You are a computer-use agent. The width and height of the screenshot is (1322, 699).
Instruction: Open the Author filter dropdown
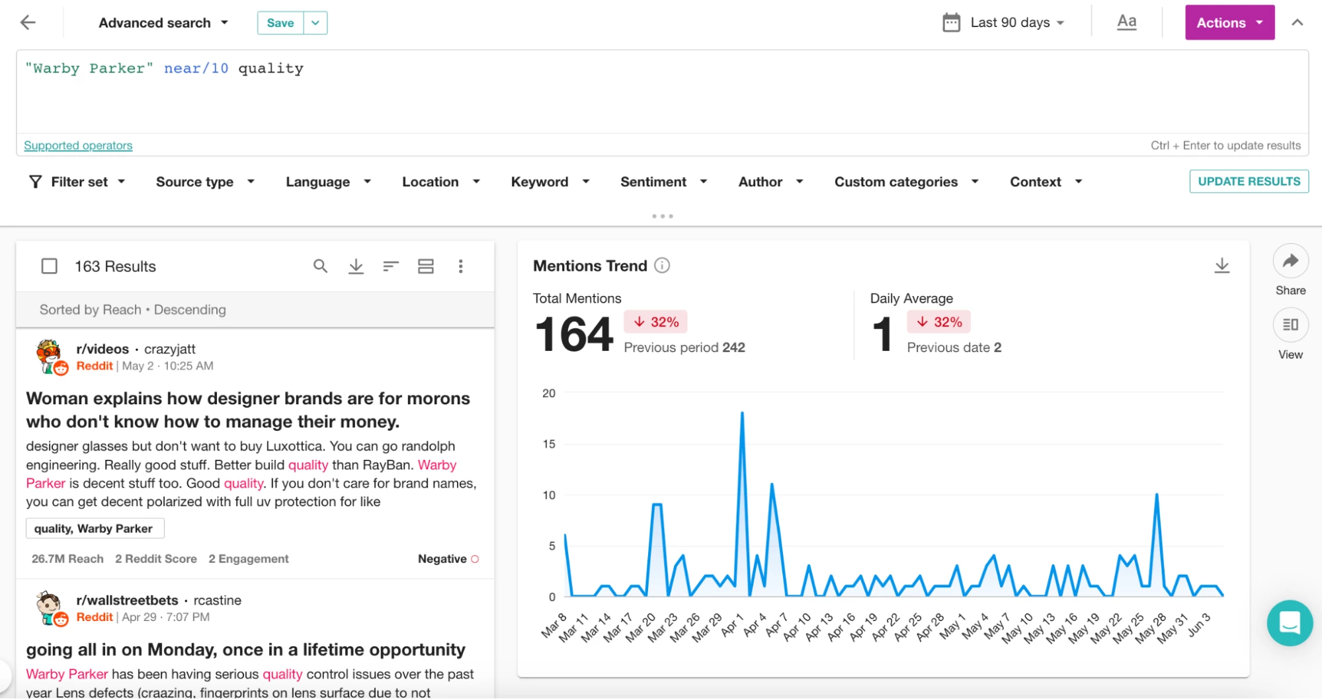click(770, 182)
